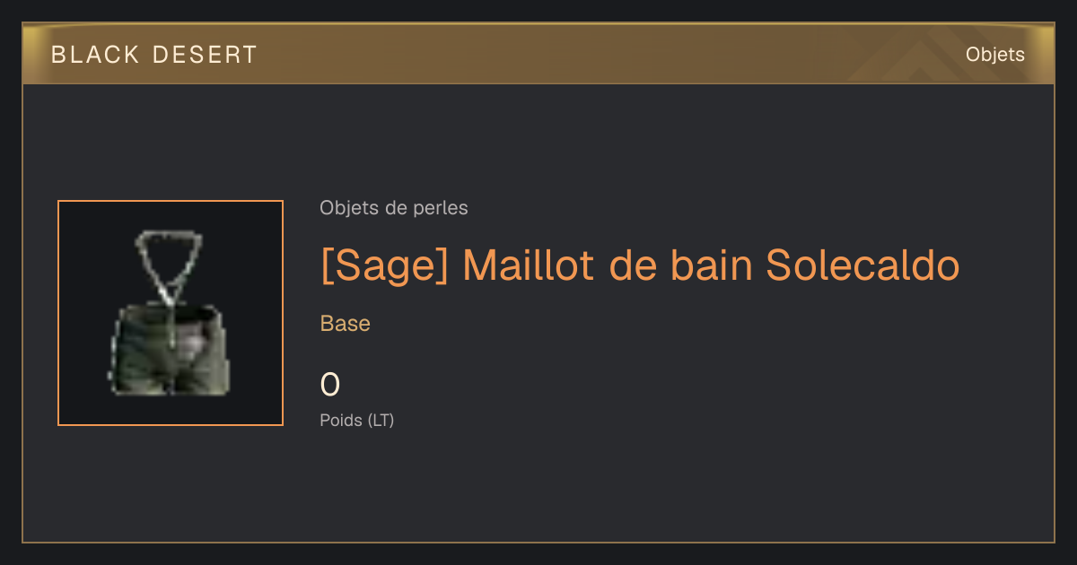Viewport: 1077px width, 565px height.
Task: Click the word Solecaldo in the item name
Action: pos(862,265)
